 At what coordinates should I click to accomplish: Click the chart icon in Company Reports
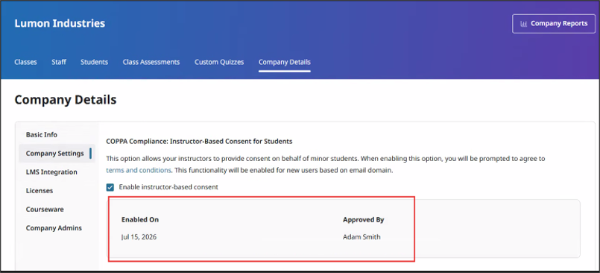tap(523, 24)
